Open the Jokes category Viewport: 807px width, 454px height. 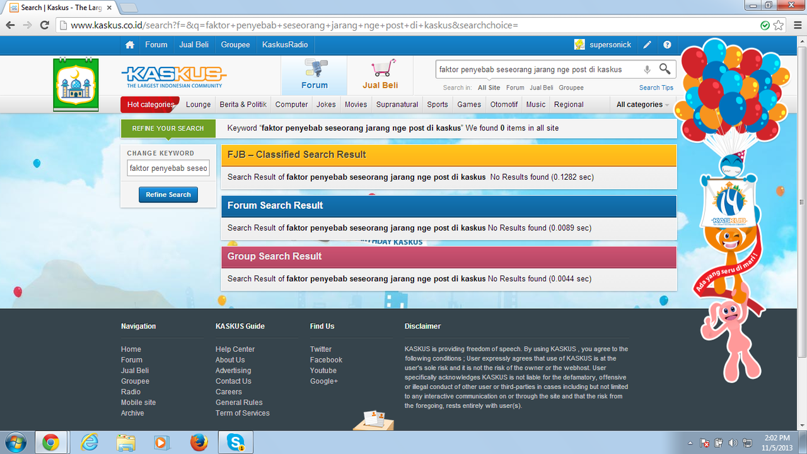pos(326,105)
